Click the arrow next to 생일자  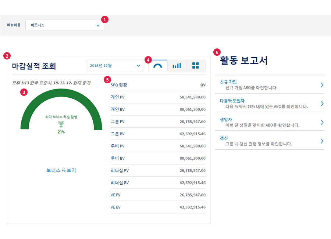coord(322,122)
